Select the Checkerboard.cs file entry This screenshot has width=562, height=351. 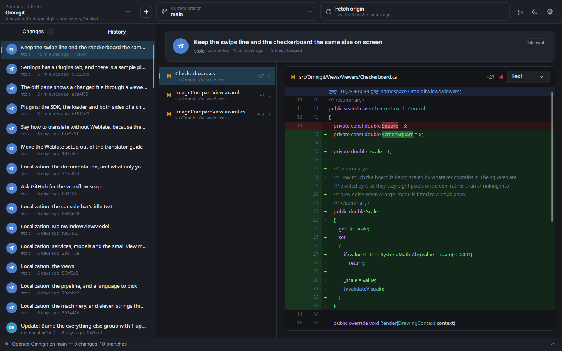click(217, 76)
